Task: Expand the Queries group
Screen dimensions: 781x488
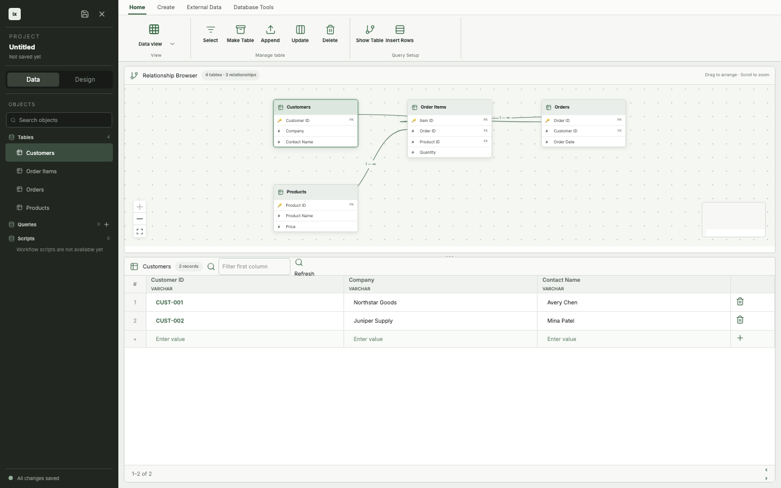Action: click(27, 224)
